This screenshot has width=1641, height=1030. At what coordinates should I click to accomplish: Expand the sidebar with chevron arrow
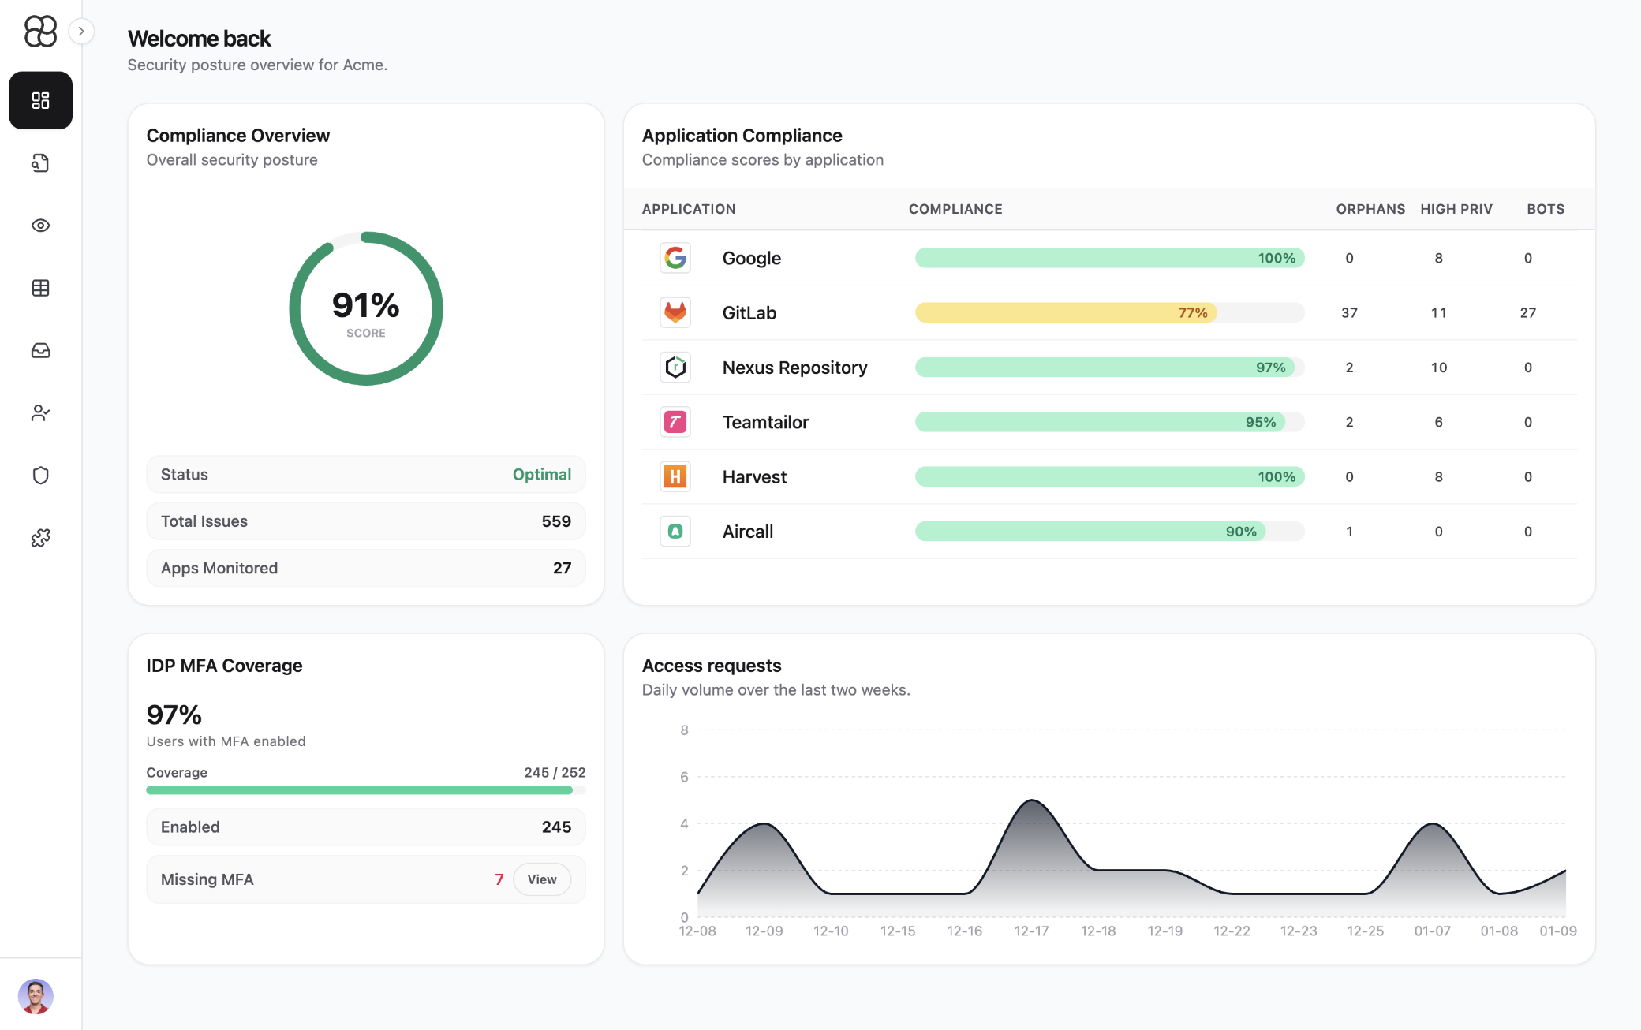[81, 32]
